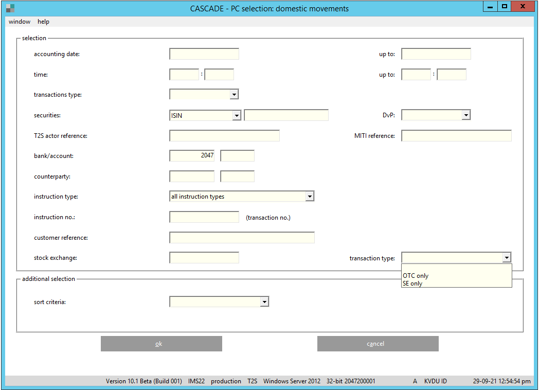Open the instruction type dropdown
Viewport: 539px width, 390px height.
tap(309, 197)
